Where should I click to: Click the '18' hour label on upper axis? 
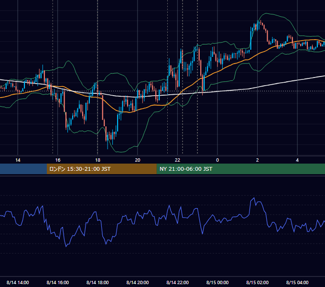97,160
